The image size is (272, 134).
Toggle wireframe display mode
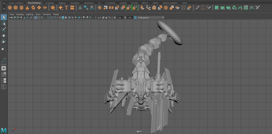pos(60,17)
